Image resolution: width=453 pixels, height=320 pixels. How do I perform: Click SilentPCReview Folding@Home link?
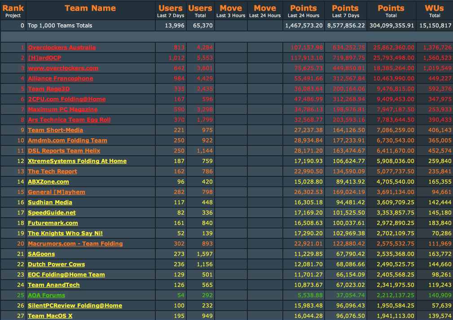(75, 306)
